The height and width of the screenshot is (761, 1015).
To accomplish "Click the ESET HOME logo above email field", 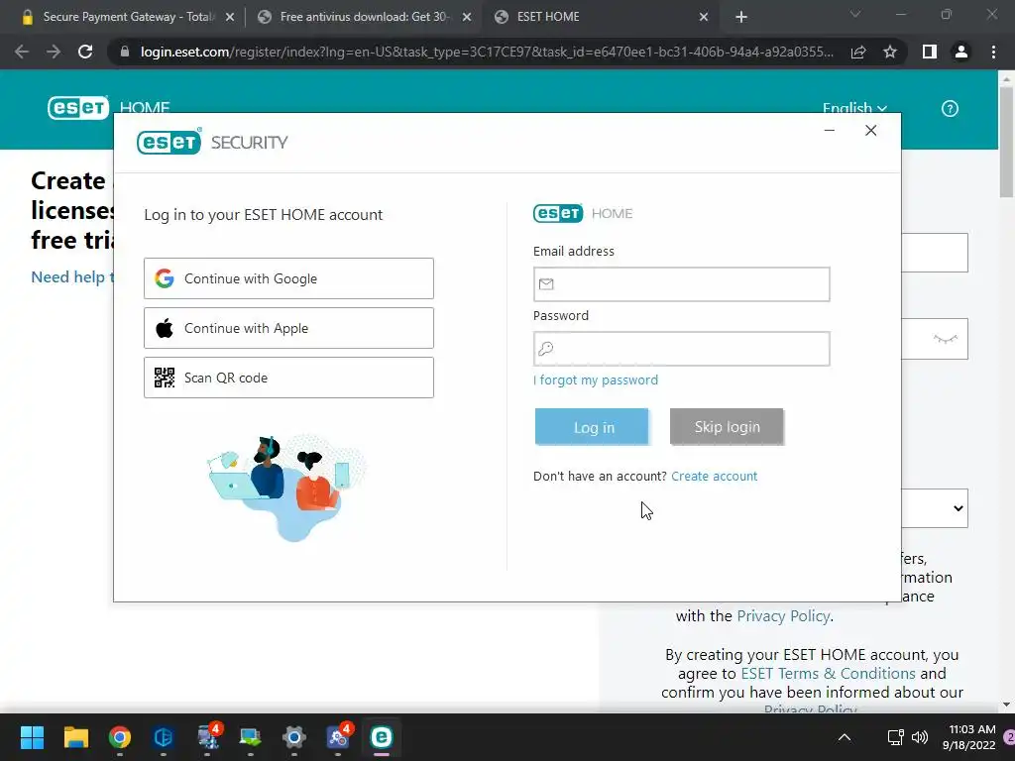I will 583,213.
